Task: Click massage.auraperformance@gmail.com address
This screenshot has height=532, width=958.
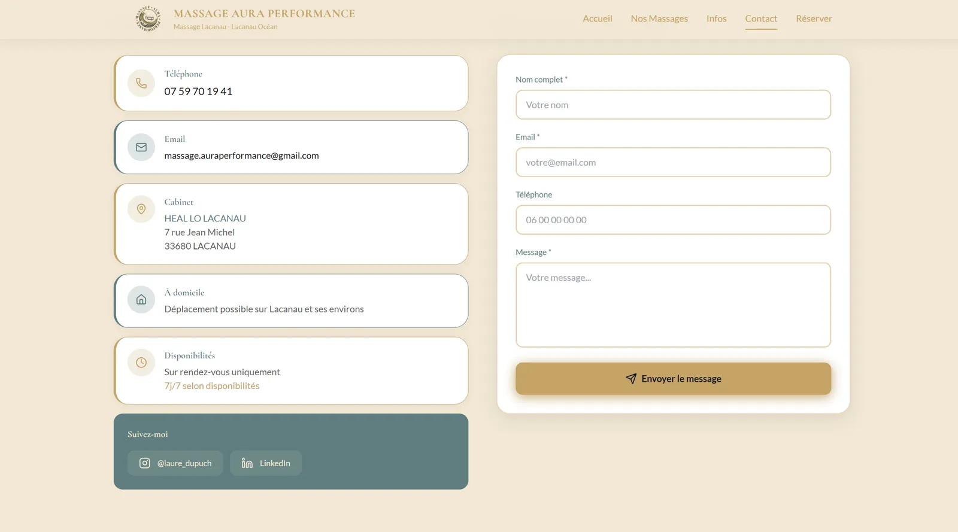Action: (x=241, y=156)
